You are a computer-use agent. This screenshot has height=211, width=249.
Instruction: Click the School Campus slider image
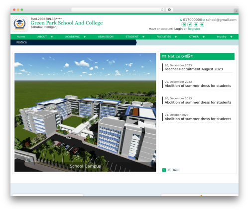point(85,112)
